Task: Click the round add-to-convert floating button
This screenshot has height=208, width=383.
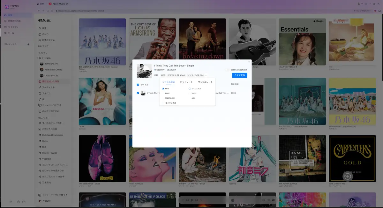Action: point(348,176)
